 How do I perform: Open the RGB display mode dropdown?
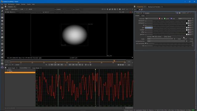click(22, 9)
